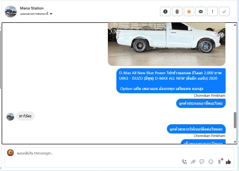Viewport: 239px width, 171px height.
Task: Click page avatar icon in reply box
Action: tap(10, 153)
